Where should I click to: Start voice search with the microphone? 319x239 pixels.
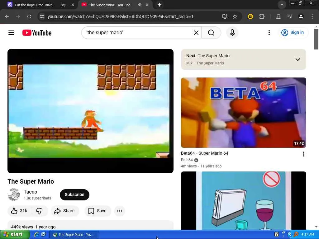232,32
